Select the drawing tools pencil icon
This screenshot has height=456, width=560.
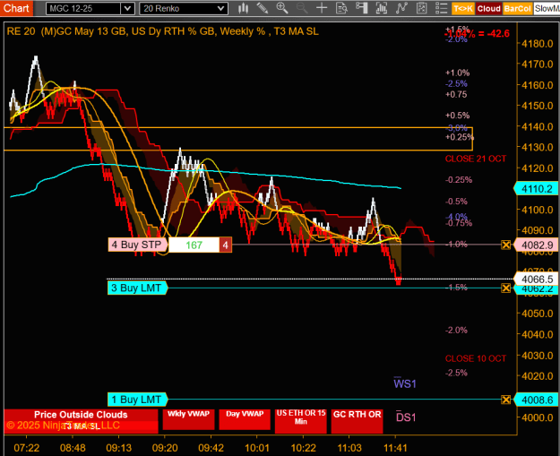[x=263, y=8]
